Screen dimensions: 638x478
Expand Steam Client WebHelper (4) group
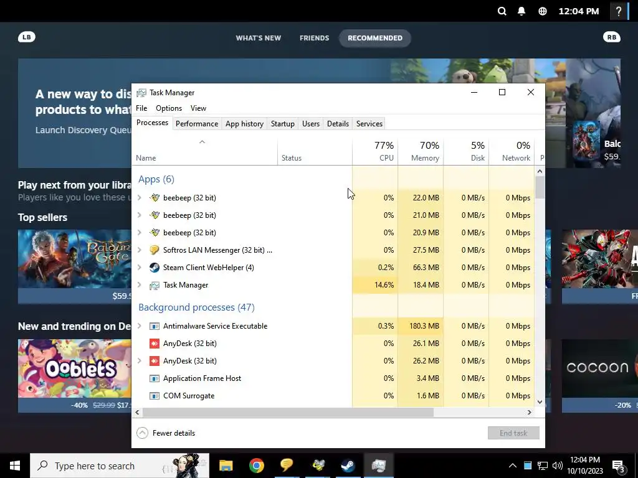point(140,268)
